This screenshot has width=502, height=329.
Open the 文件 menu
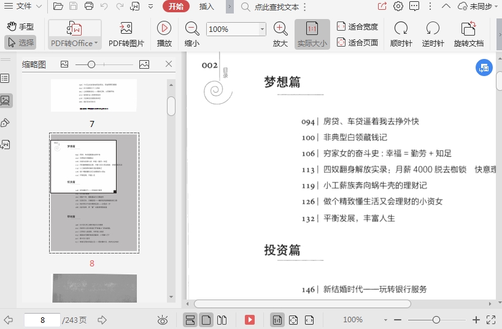pyautogui.click(x=18, y=6)
